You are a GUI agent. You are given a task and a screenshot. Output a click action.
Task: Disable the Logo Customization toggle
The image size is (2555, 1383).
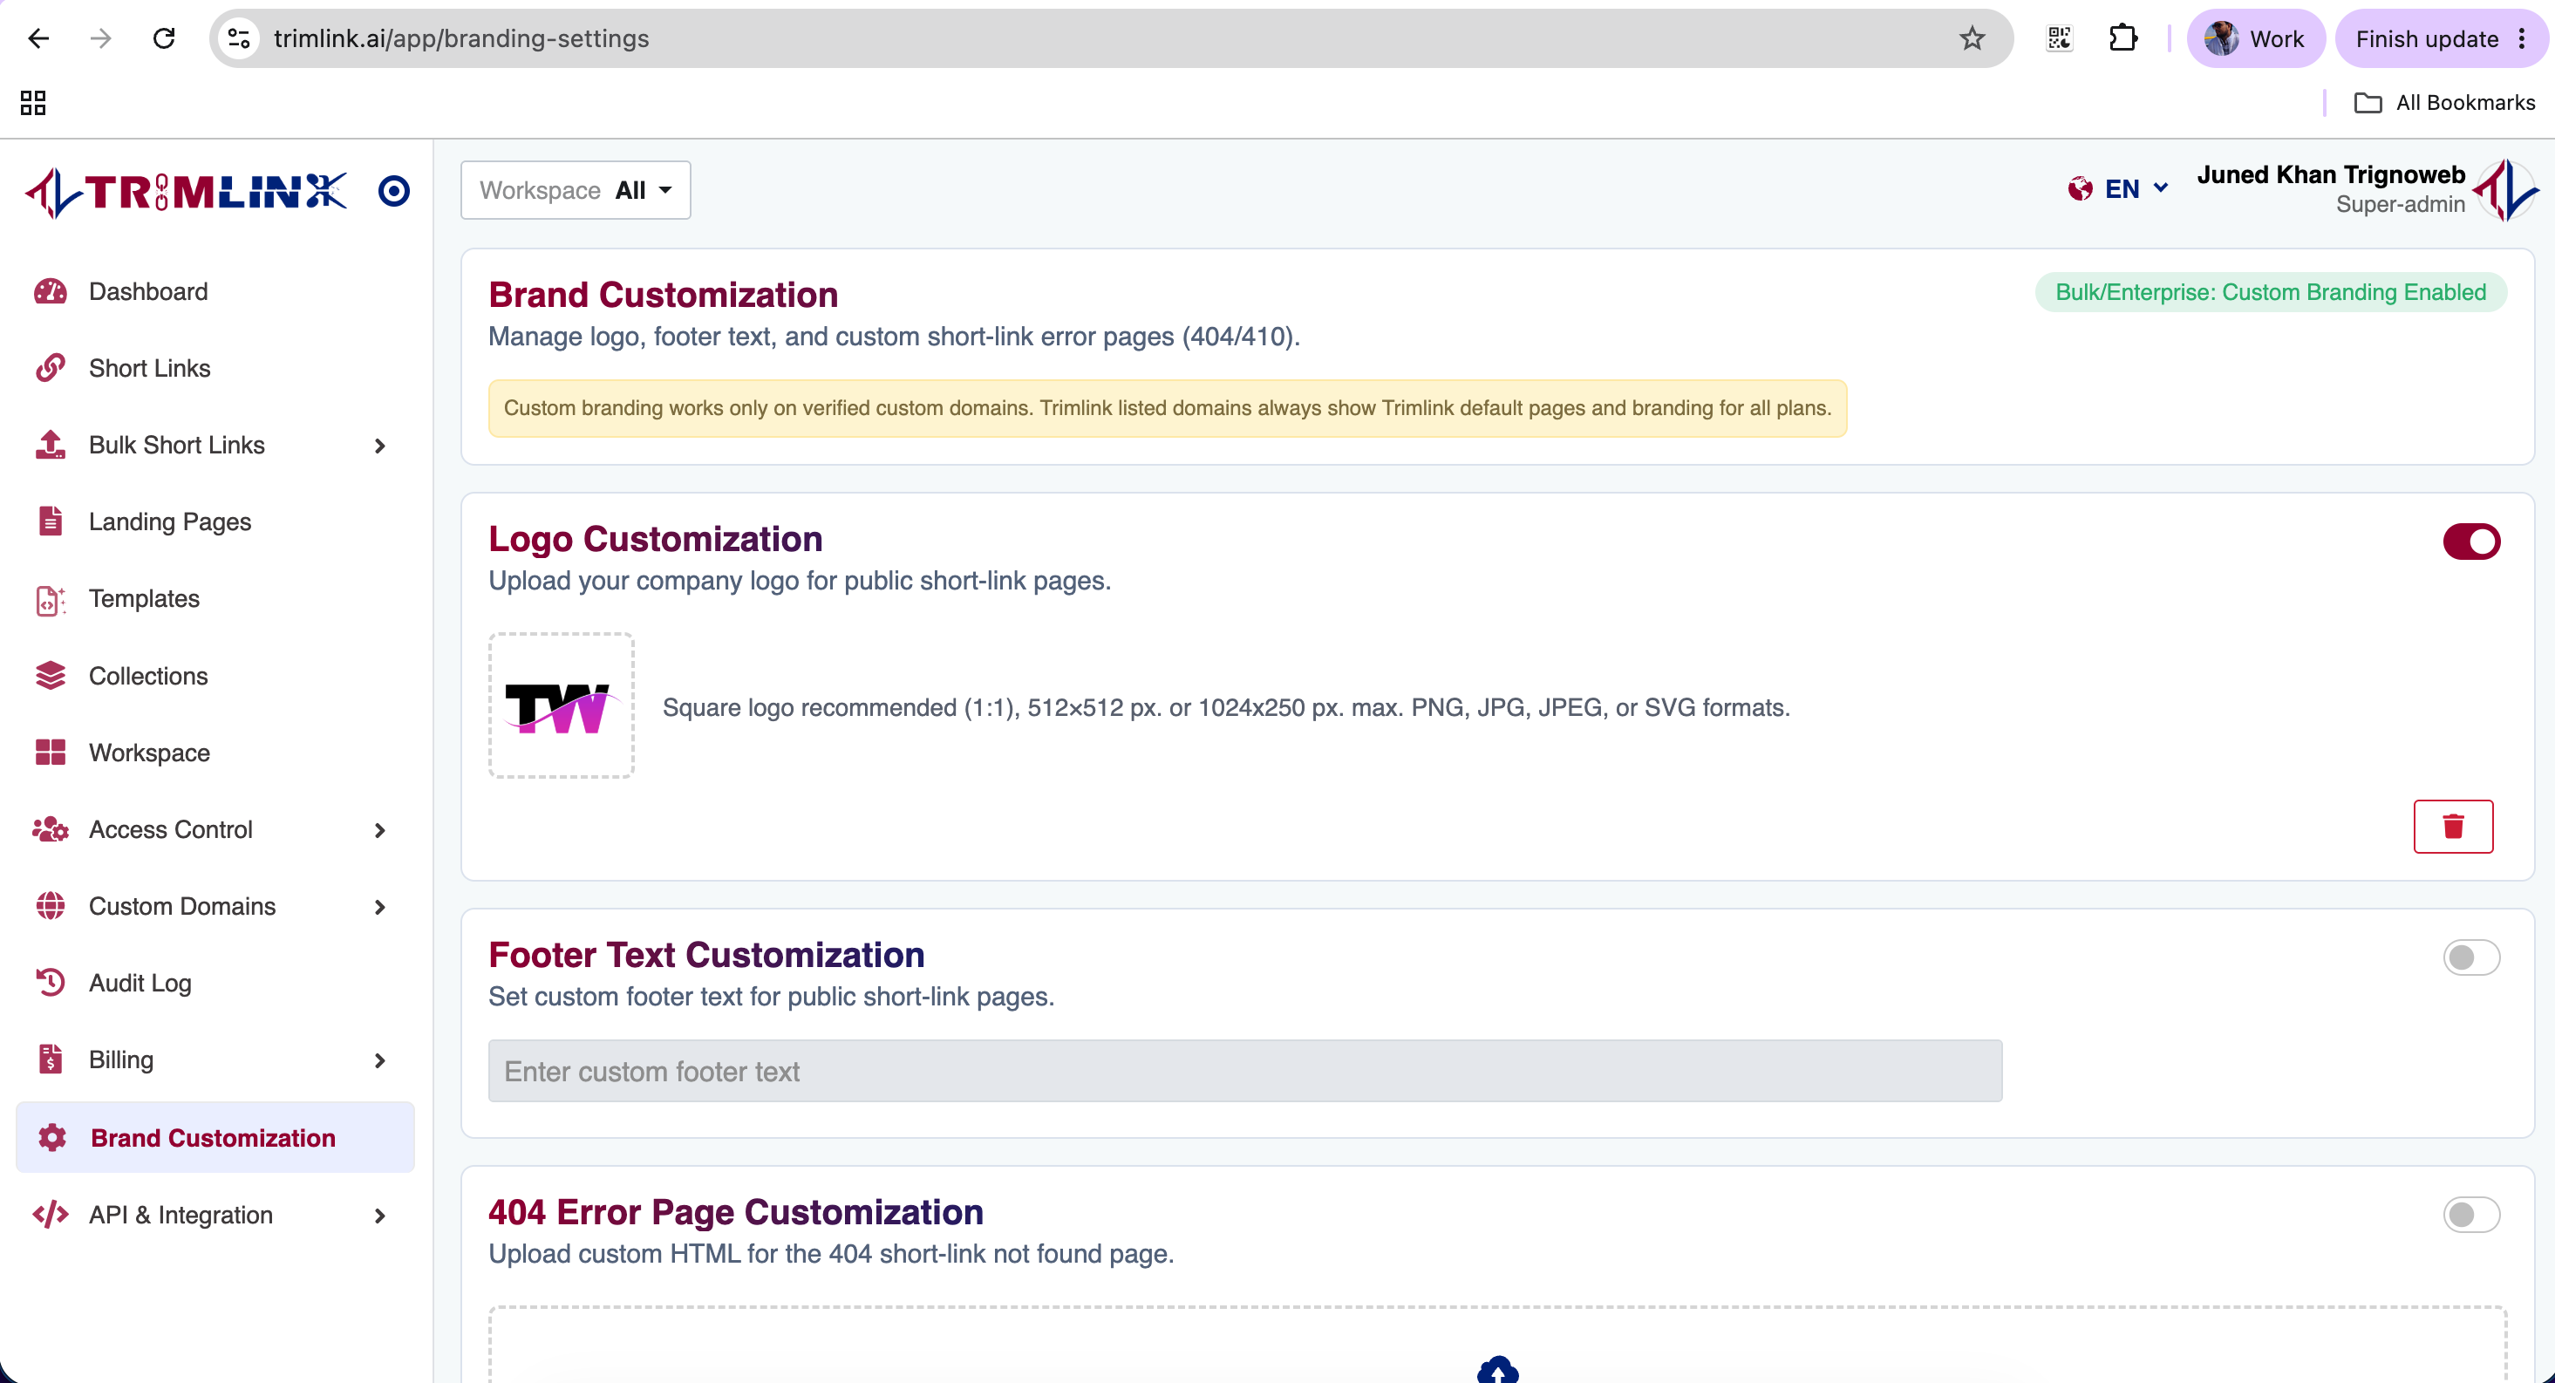(2470, 542)
